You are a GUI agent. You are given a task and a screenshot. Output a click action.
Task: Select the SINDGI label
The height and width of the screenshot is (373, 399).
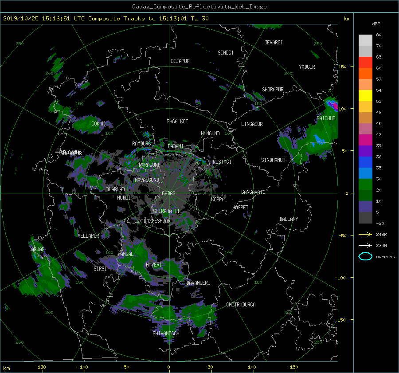226,53
